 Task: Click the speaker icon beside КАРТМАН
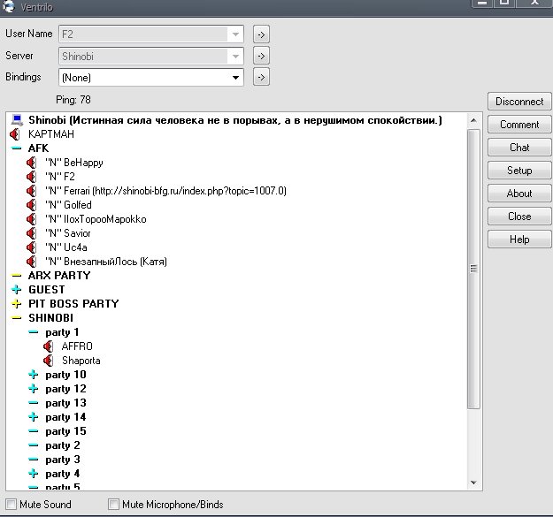pos(14,134)
